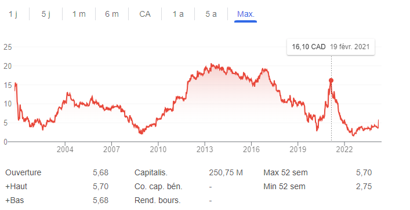Click the 2004 x-axis label
This screenshot has height=210, width=410.
click(65, 149)
